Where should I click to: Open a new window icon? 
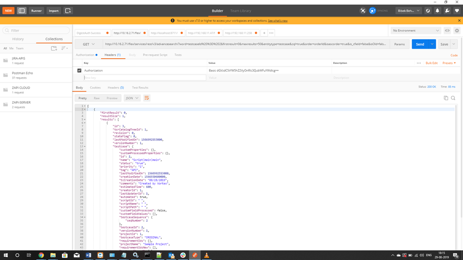pyautogui.click(x=68, y=11)
